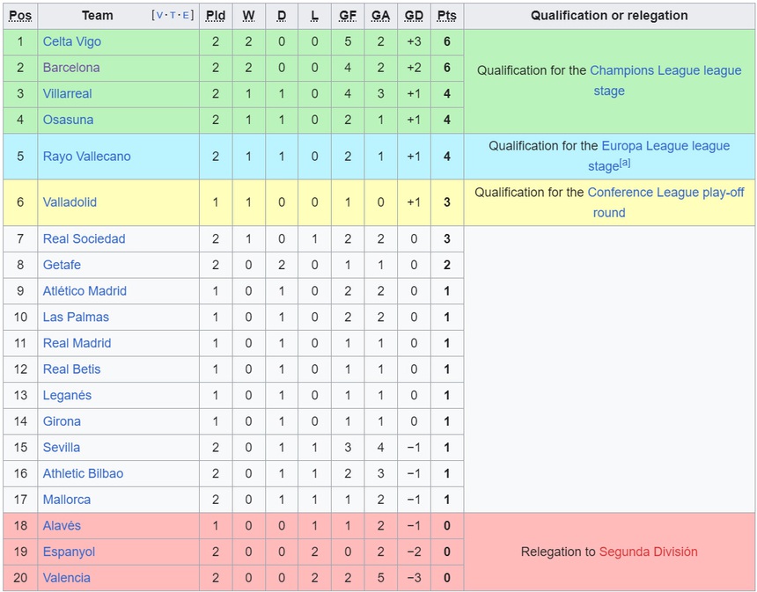Follow the Europa League league stage link
This screenshot has height=592, width=757.
pos(665,146)
